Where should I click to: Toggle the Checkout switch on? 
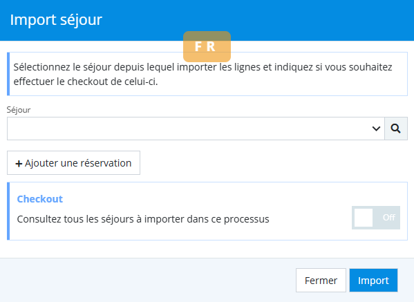click(x=376, y=218)
